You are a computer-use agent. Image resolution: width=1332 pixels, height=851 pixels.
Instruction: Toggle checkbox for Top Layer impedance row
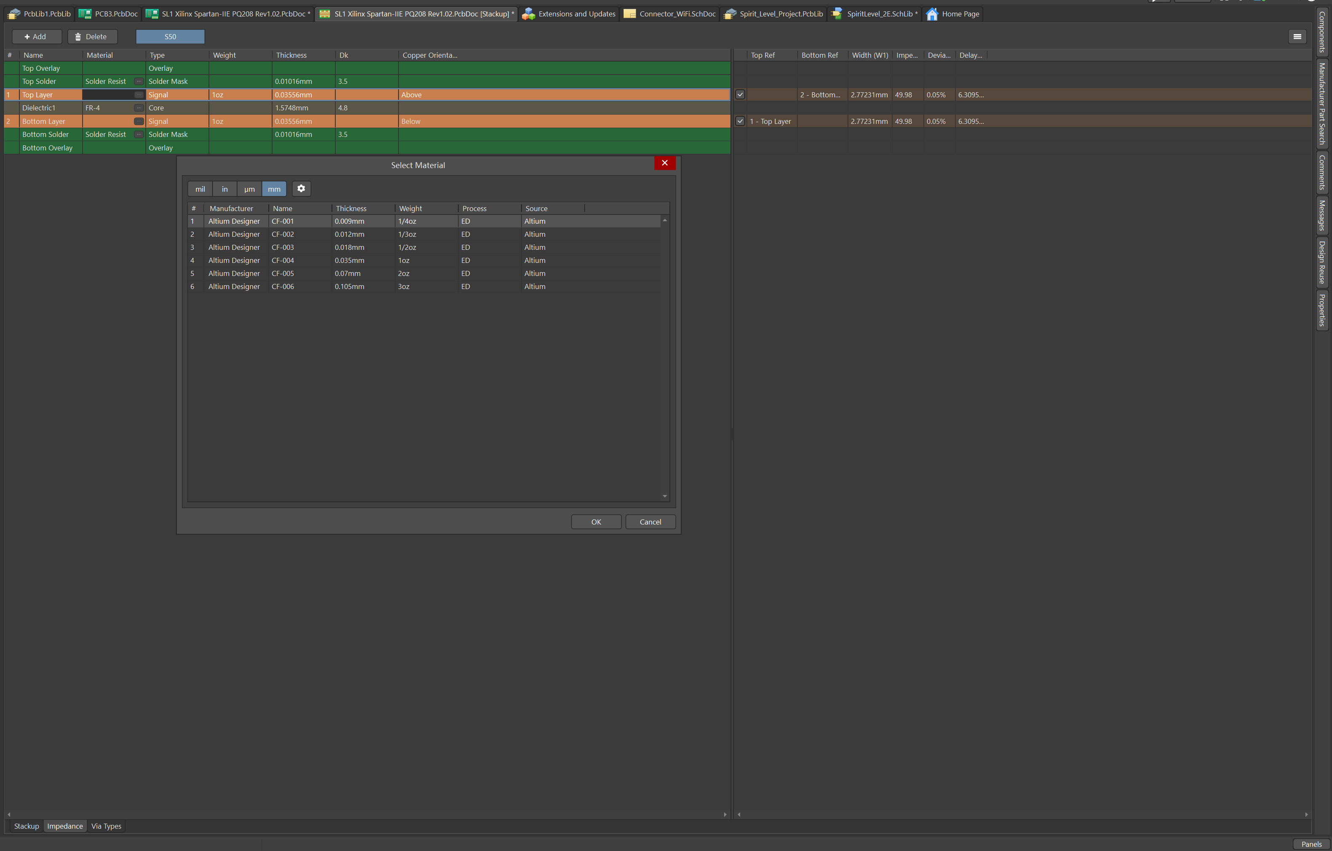point(740,95)
